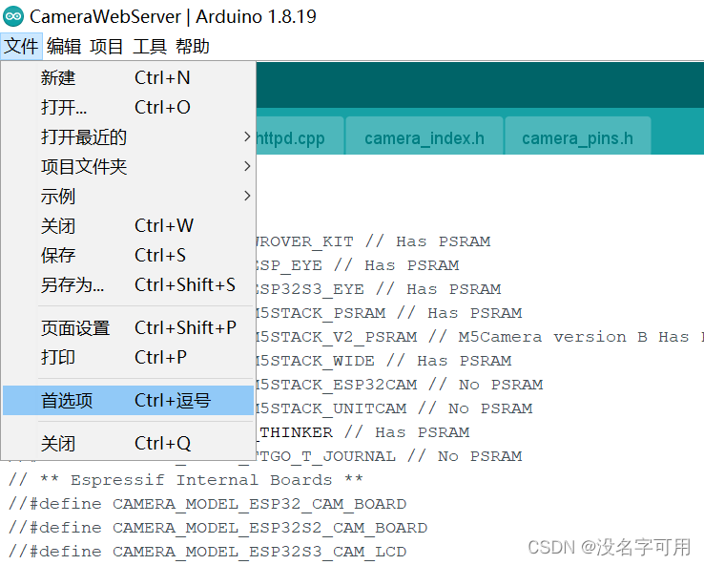Choose 页面设置 Ctrl+Shift+P entry

129,328
